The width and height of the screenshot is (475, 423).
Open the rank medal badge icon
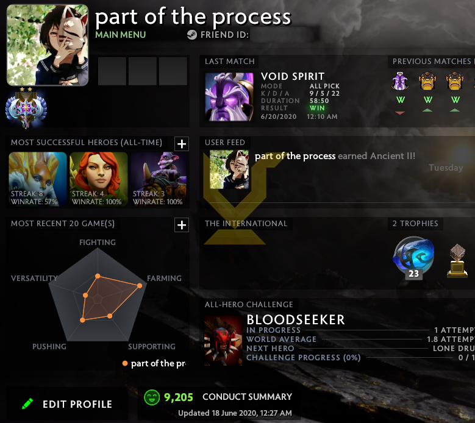pyautogui.click(x=26, y=108)
